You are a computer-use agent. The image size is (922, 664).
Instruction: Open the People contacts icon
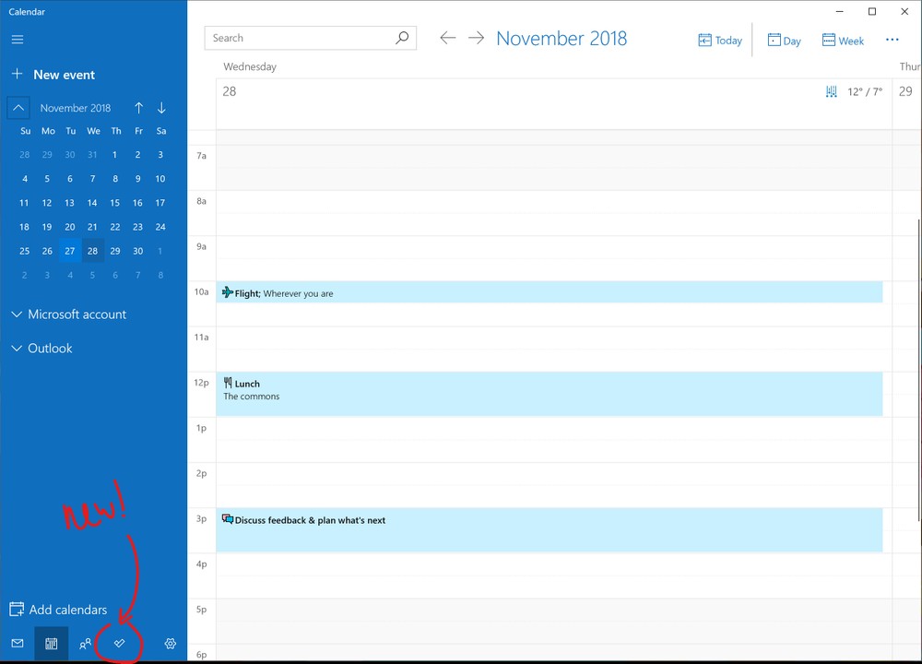85,644
